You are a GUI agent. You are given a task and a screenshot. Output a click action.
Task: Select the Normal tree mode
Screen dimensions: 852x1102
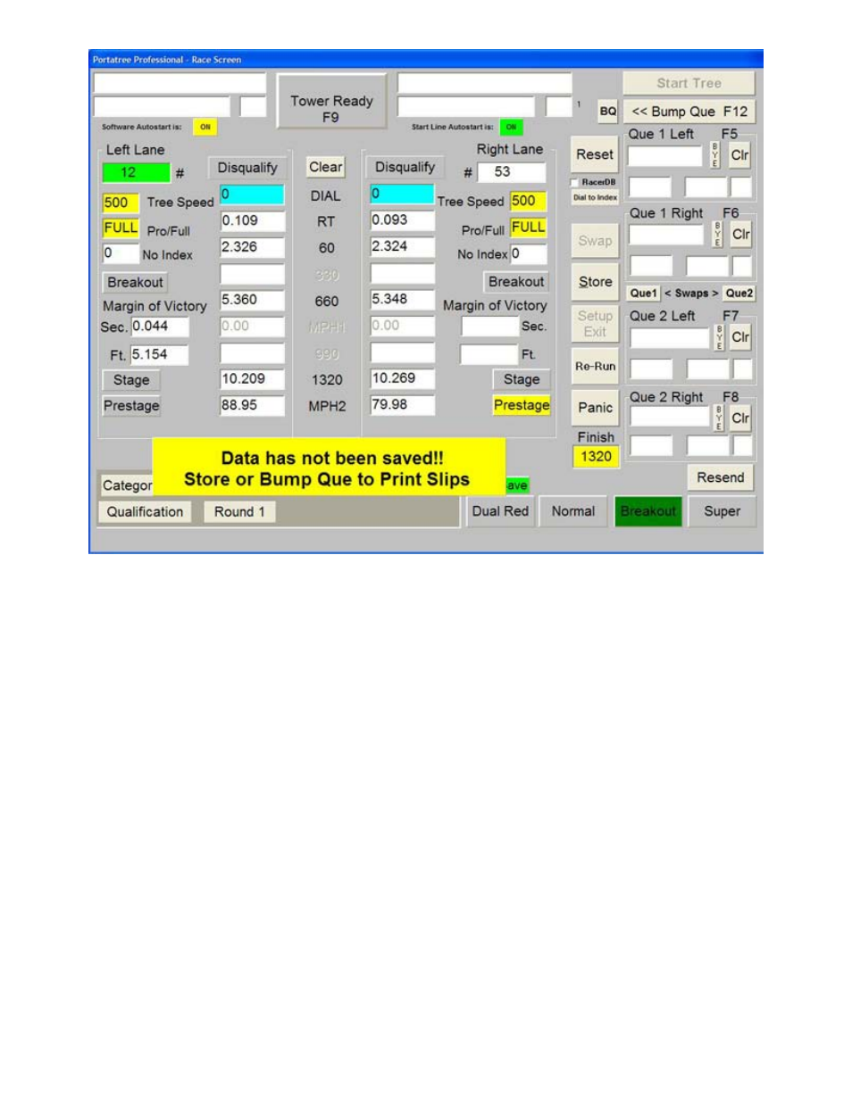click(x=573, y=511)
